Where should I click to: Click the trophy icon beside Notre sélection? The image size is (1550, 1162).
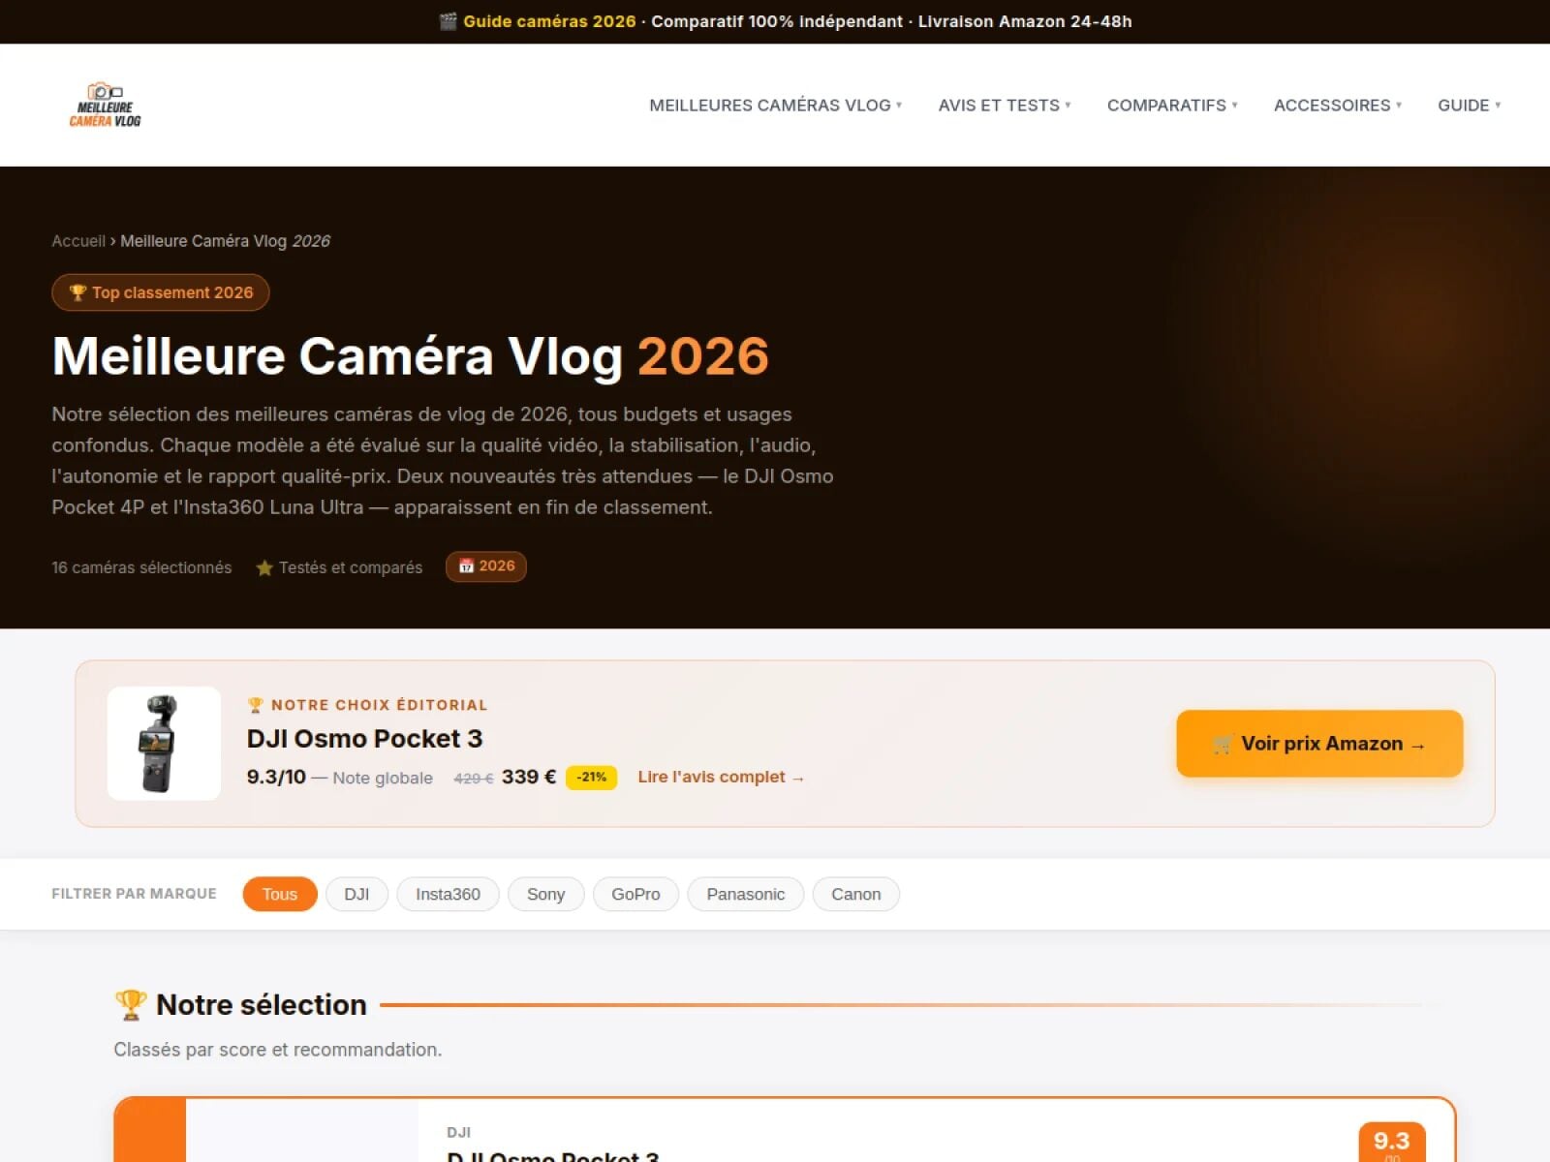tap(131, 1005)
